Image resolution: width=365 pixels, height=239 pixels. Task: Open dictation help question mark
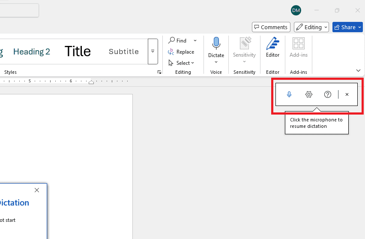tap(328, 94)
